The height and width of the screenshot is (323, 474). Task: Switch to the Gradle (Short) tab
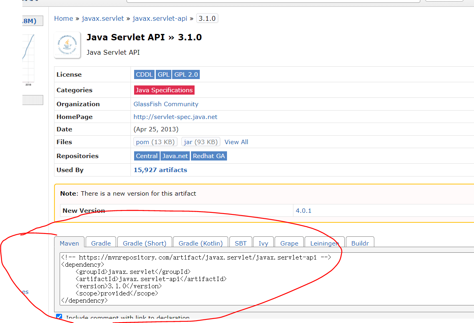pyautogui.click(x=145, y=243)
